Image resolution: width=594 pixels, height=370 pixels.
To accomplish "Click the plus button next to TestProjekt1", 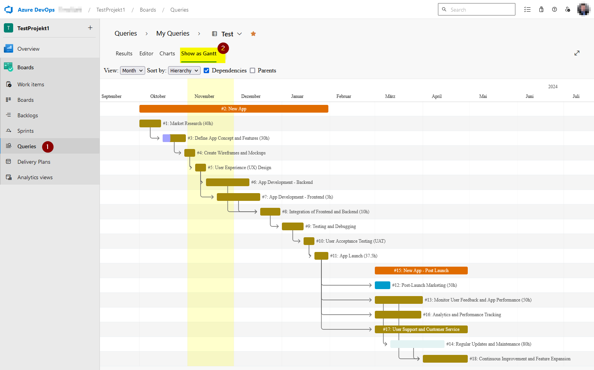I will click(x=90, y=28).
